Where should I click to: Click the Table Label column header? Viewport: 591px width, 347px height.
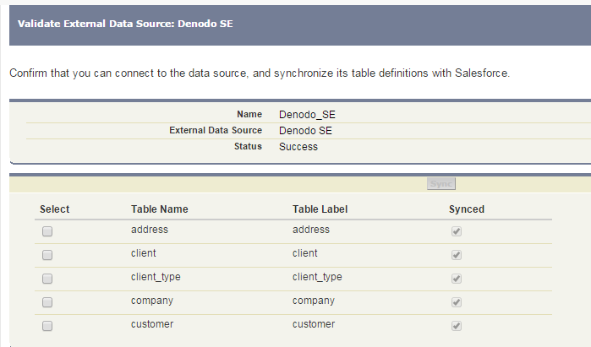tap(320, 209)
